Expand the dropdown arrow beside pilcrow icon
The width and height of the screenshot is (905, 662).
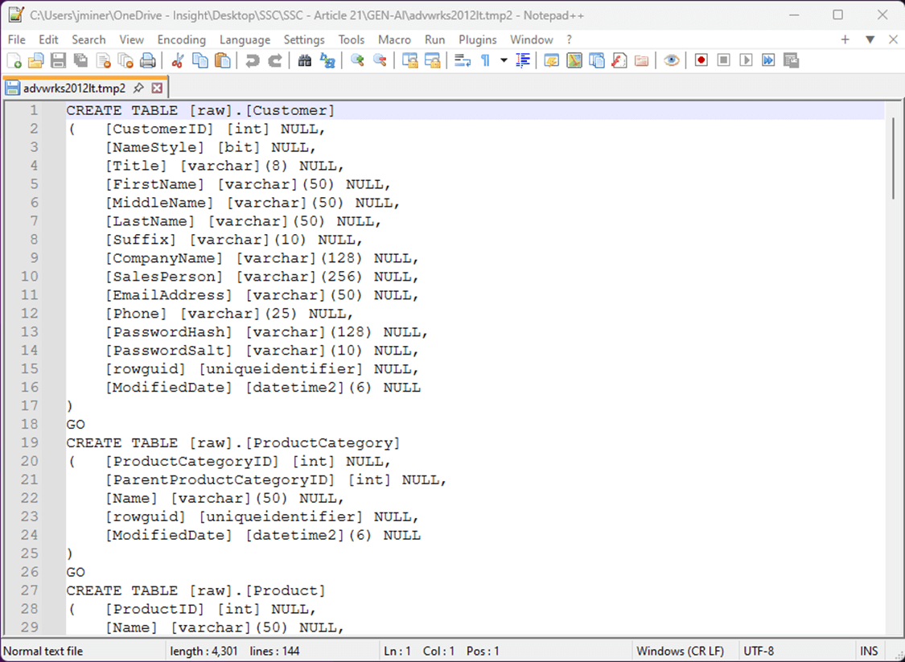[504, 60]
